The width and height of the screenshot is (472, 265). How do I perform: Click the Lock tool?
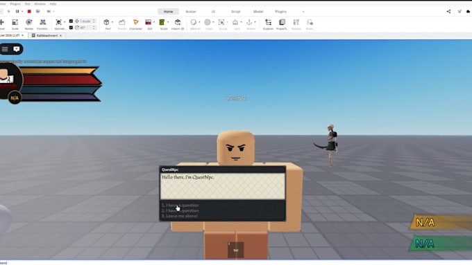[x=236, y=24]
